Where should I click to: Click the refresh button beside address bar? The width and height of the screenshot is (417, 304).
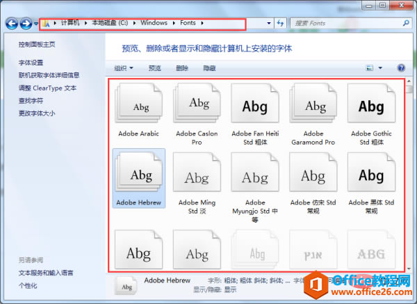280,23
